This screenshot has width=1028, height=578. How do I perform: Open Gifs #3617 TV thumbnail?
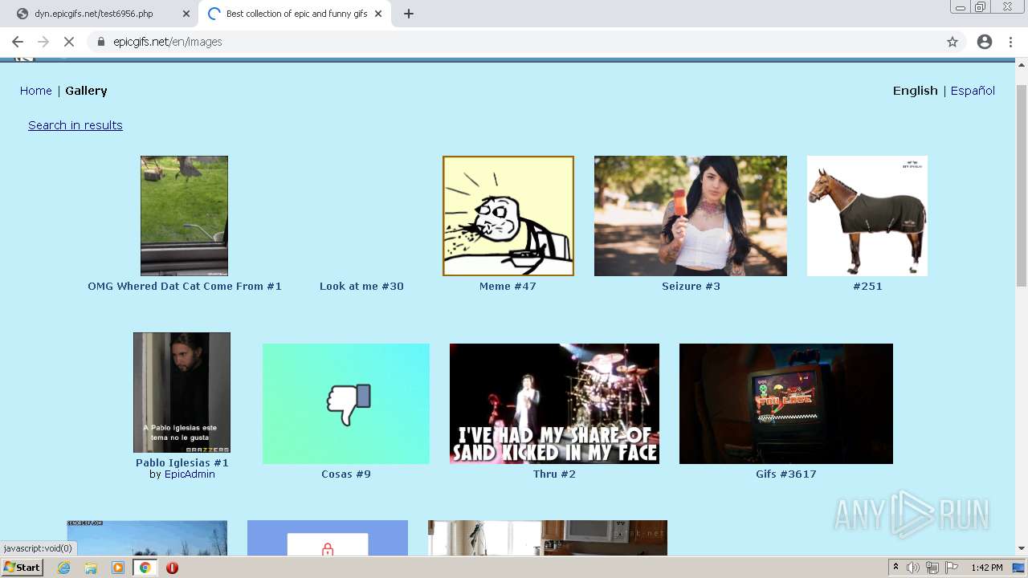(786, 404)
